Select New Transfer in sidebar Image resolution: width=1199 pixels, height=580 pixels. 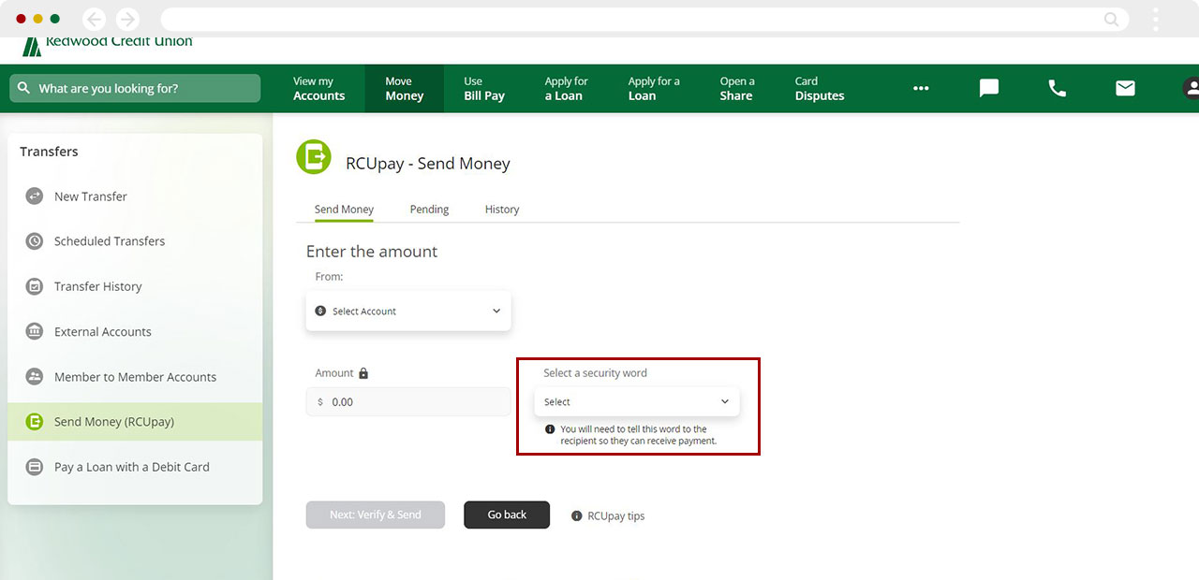pyautogui.click(x=135, y=196)
